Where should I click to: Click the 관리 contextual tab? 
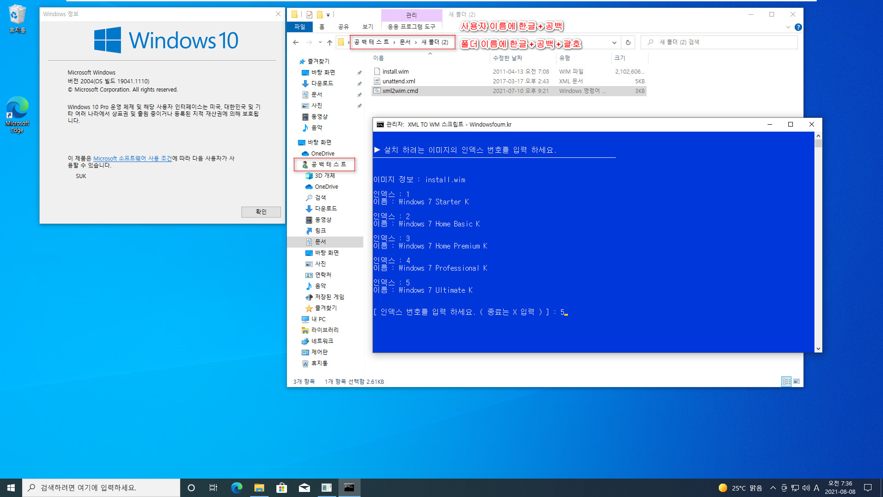411,15
